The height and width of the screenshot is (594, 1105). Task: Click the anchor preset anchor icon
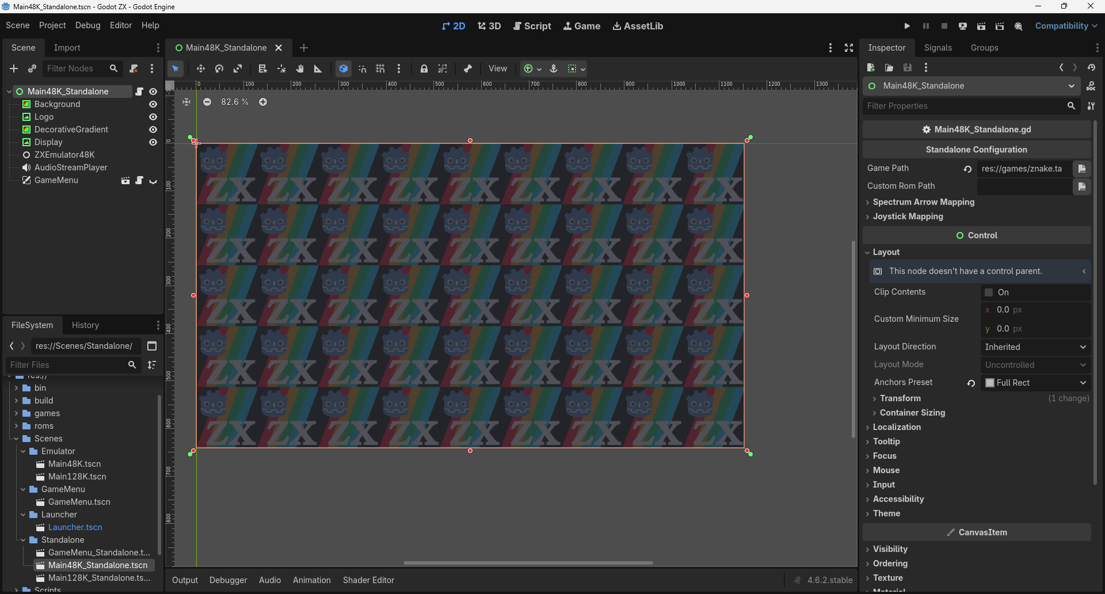tap(554, 68)
